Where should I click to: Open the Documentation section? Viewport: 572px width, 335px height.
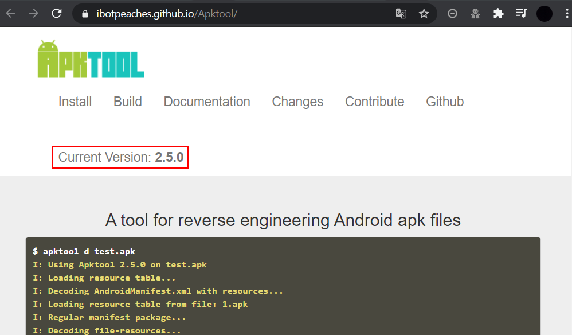pos(207,102)
